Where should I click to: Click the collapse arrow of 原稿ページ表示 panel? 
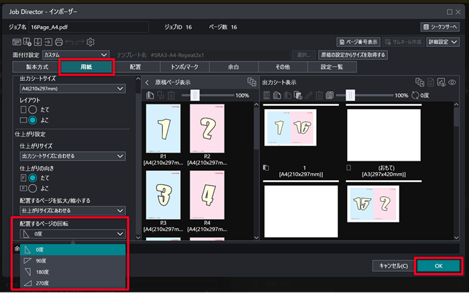click(x=147, y=82)
